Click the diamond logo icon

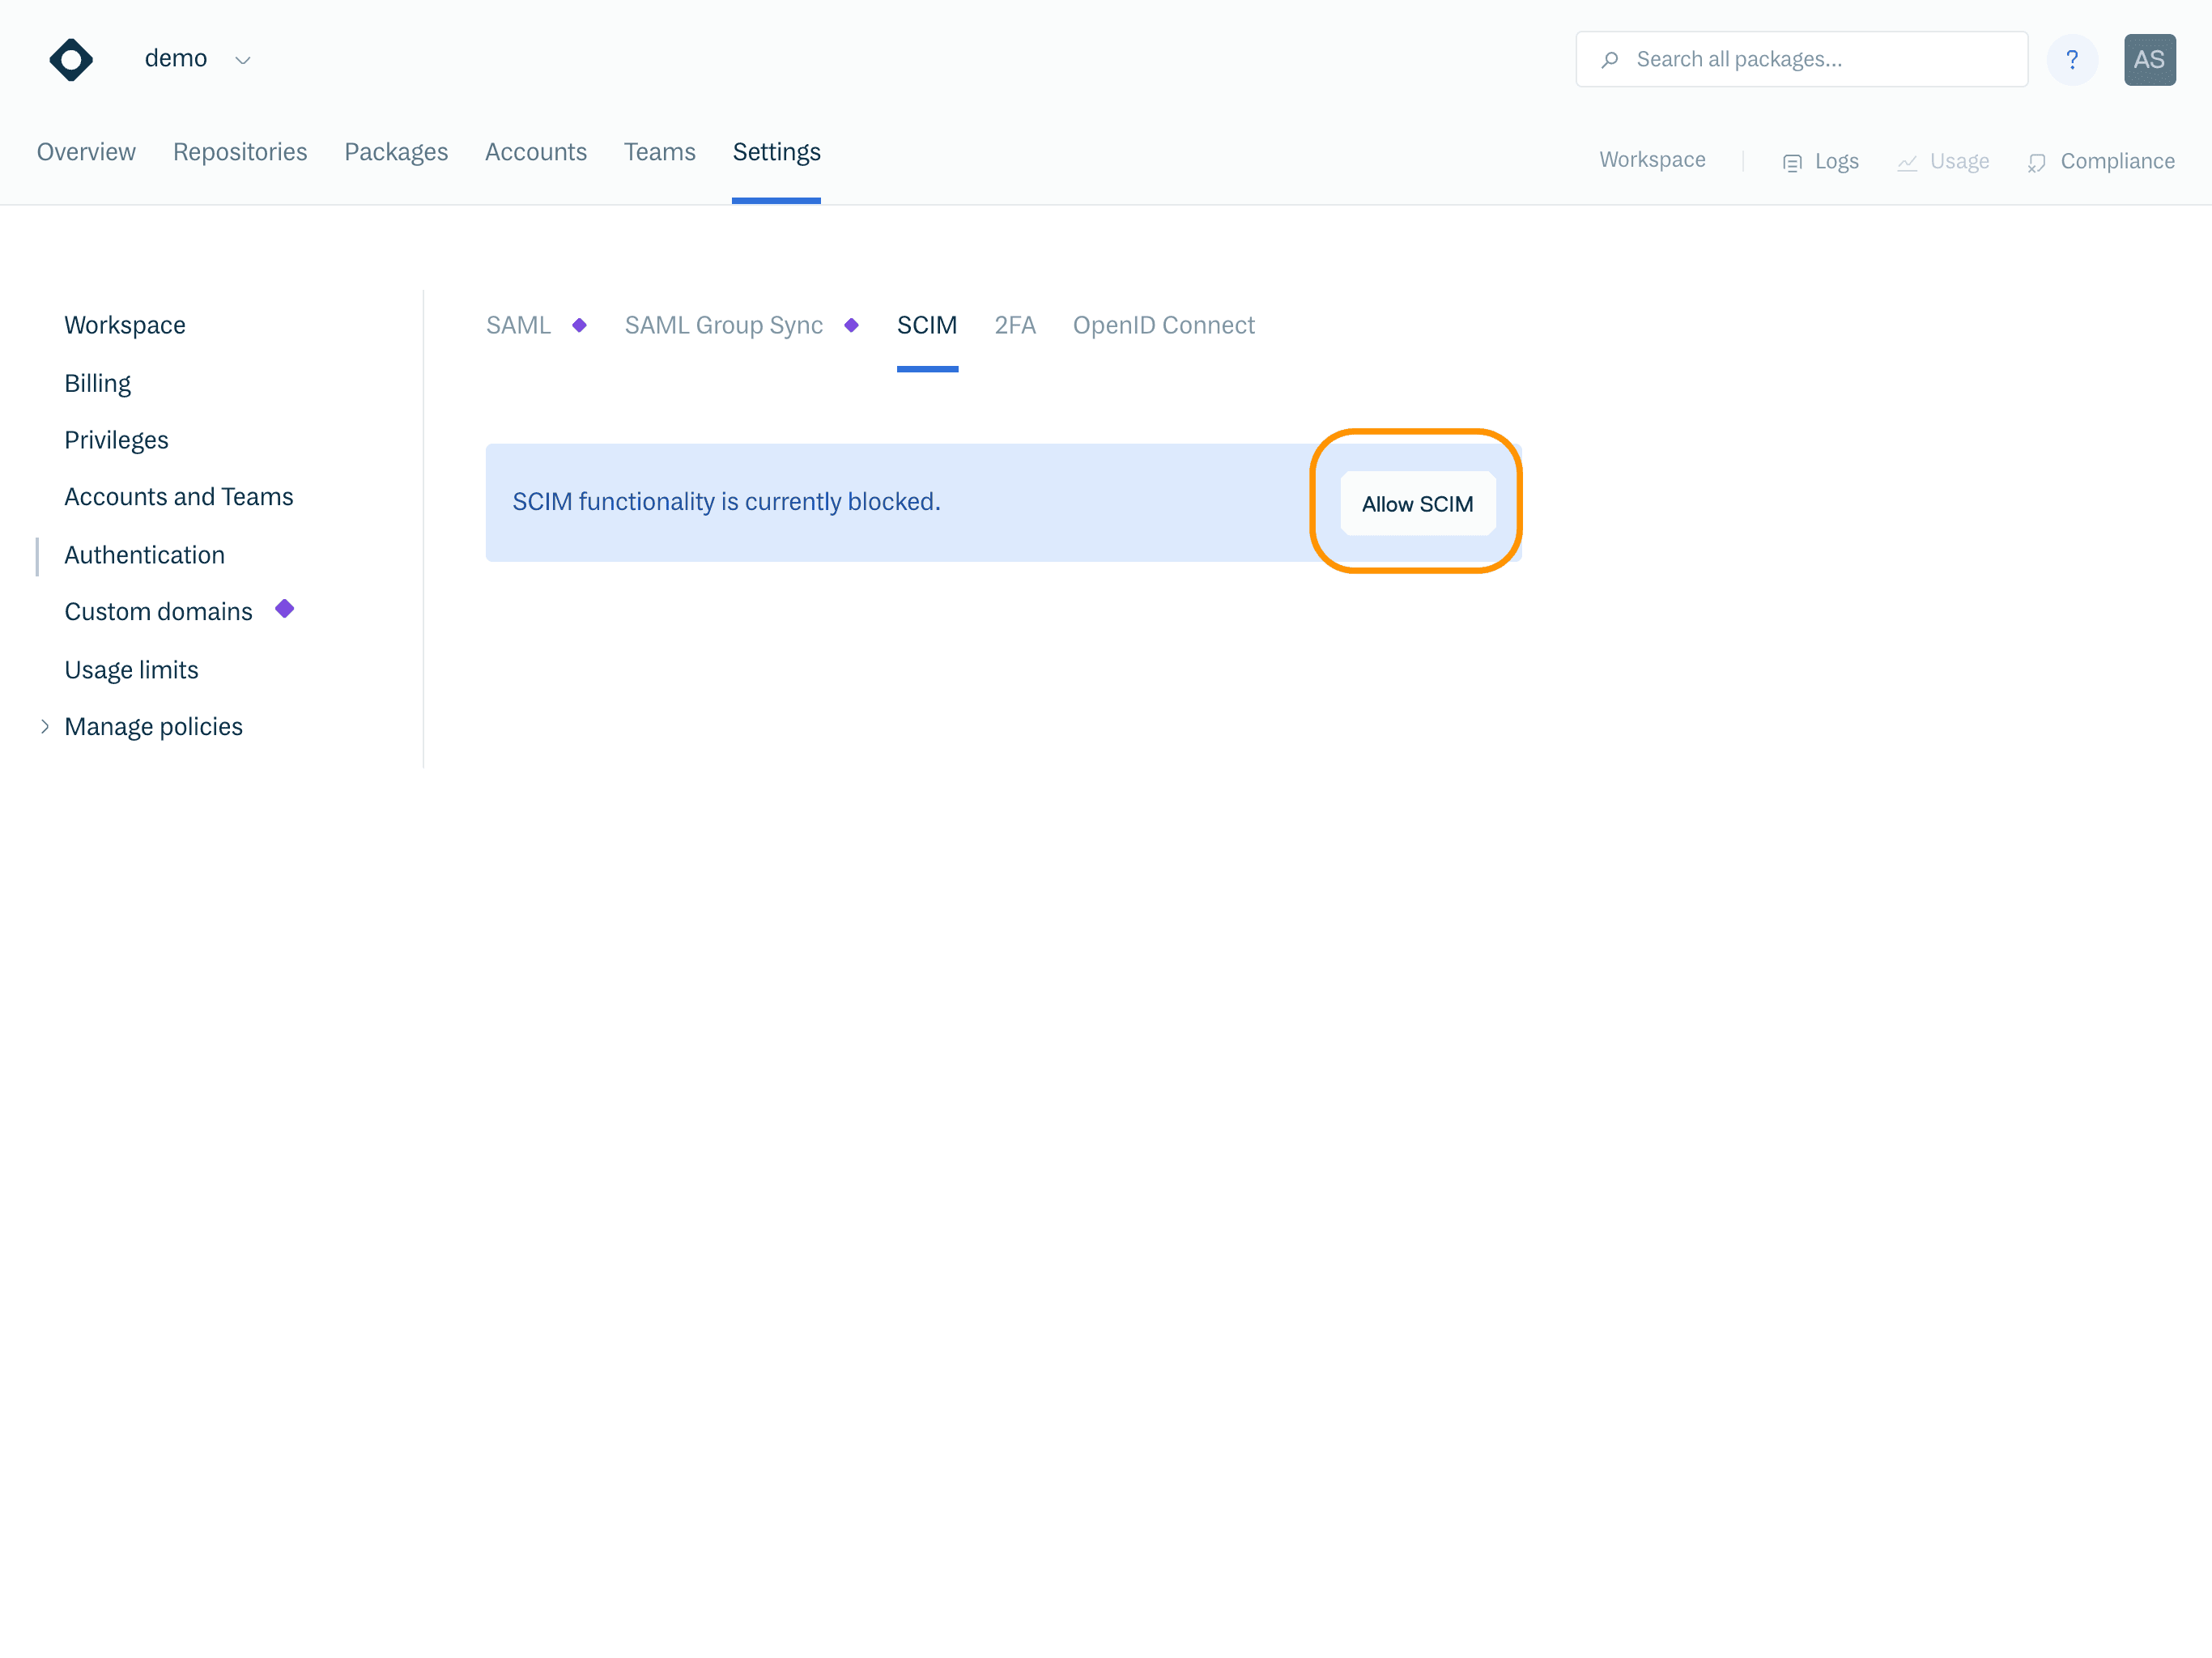71,60
